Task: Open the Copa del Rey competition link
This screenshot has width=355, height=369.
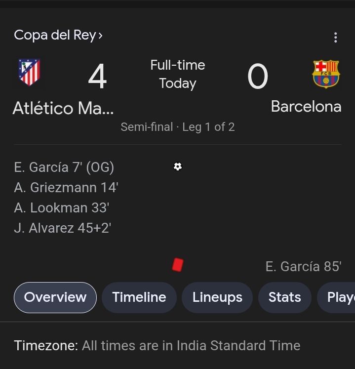Action: (54, 36)
